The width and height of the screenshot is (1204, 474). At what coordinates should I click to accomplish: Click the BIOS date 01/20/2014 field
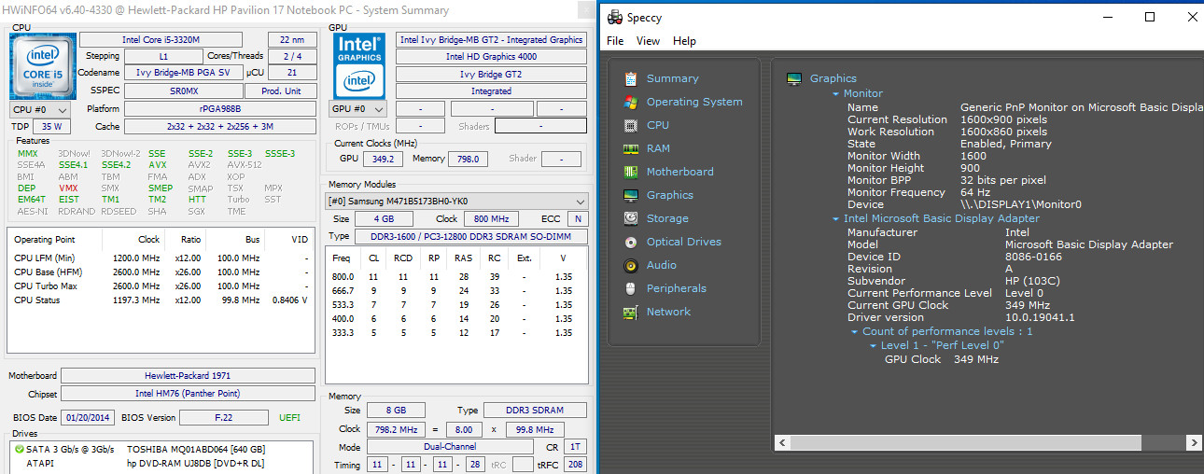[89, 417]
